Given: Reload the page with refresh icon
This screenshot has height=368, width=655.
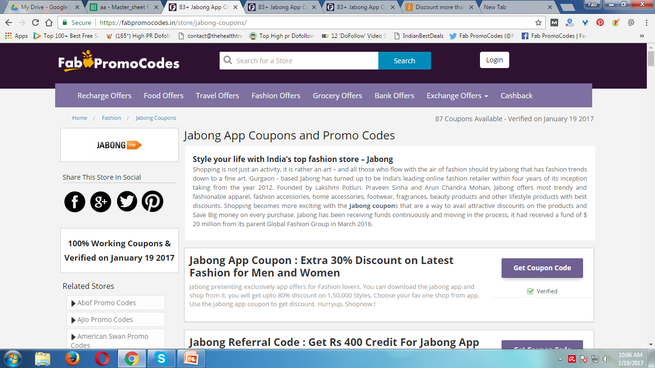Looking at the screenshot, I should click(35, 23).
